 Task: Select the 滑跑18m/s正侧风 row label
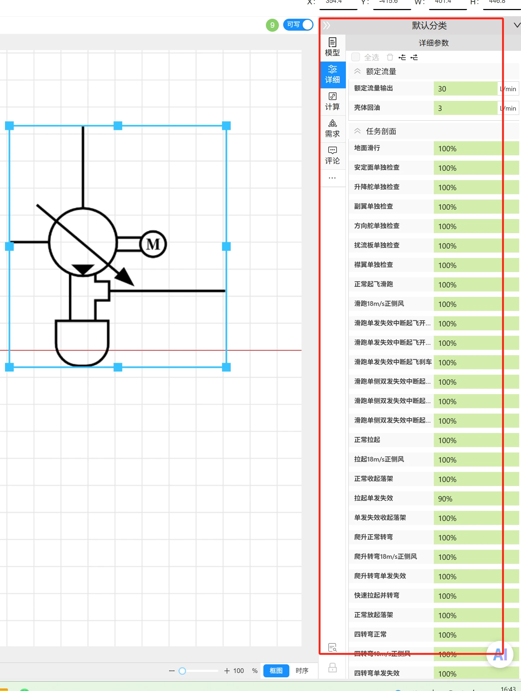379,304
